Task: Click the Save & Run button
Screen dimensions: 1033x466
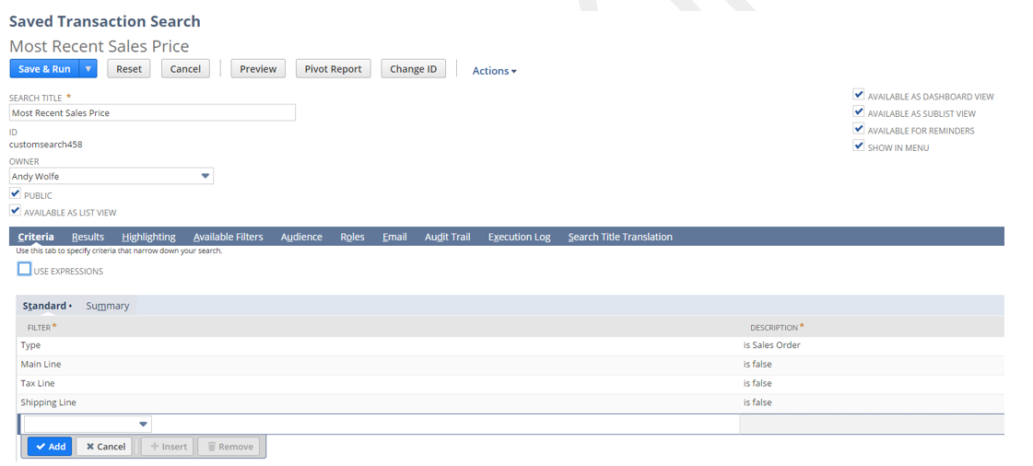Action: click(x=44, y=69)
